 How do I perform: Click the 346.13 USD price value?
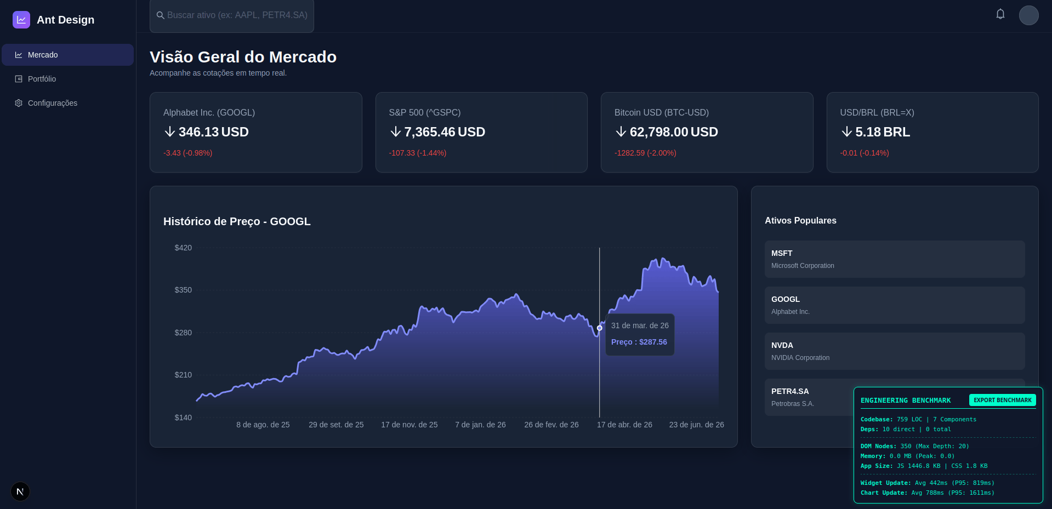[x=214, y=132]
